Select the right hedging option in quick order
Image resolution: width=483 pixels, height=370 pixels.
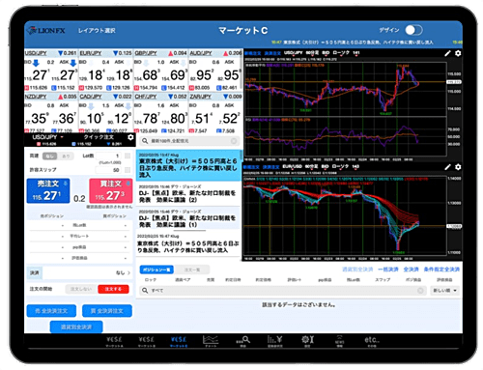[x=66, y=157]
